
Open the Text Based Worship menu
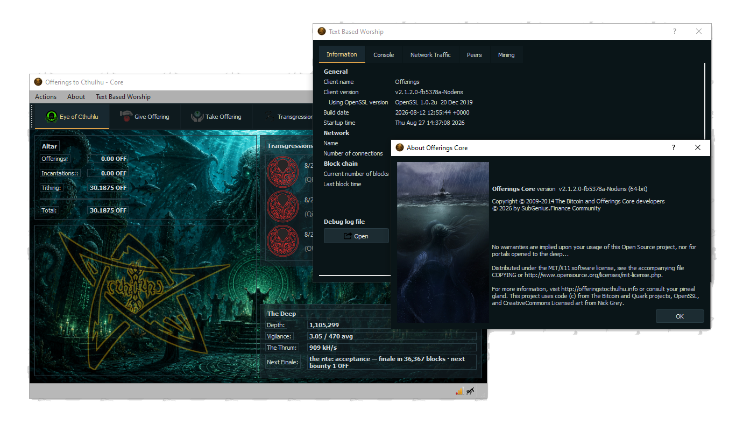pyautogui.click(x=123, y=97)
